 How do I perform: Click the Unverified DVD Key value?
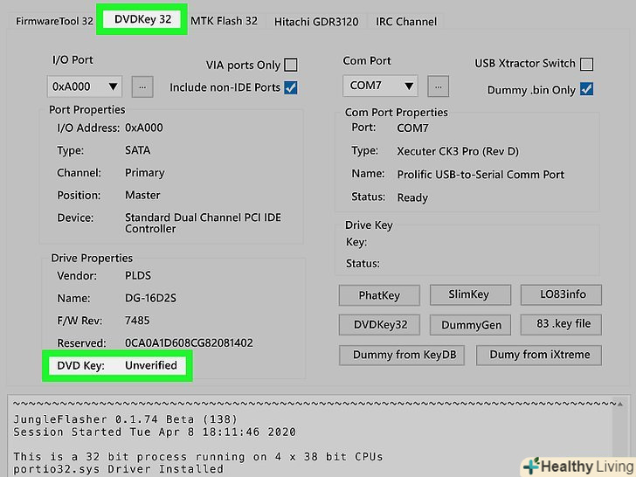[x=151, y=365]
